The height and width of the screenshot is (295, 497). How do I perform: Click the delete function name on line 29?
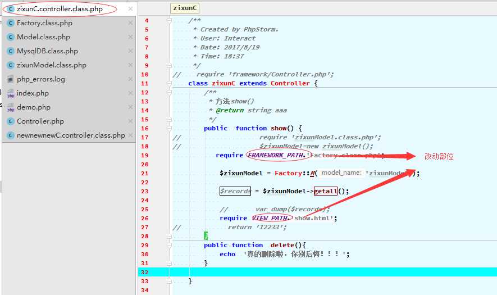click(x=282, y=245)
